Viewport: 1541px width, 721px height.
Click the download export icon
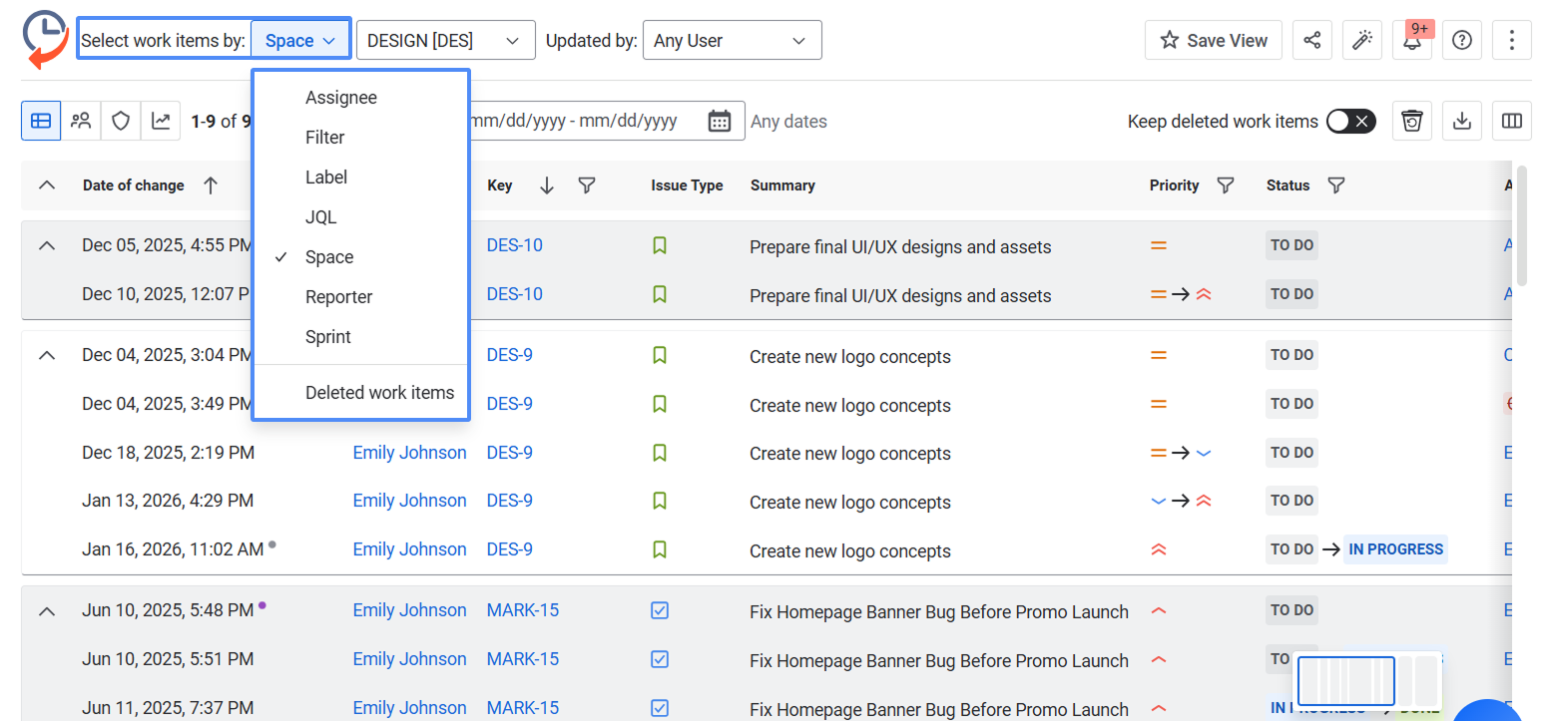click(x=1461, y=121)
